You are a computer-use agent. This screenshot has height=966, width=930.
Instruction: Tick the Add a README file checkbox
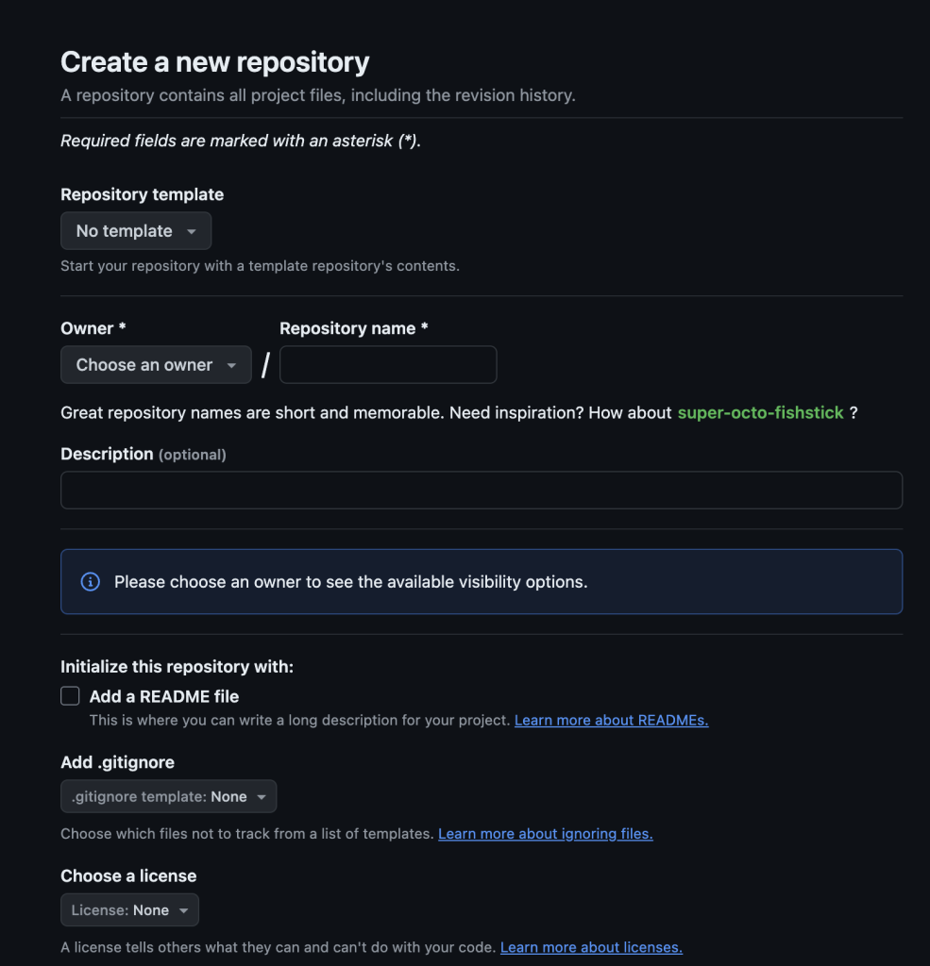pos(70,696)
